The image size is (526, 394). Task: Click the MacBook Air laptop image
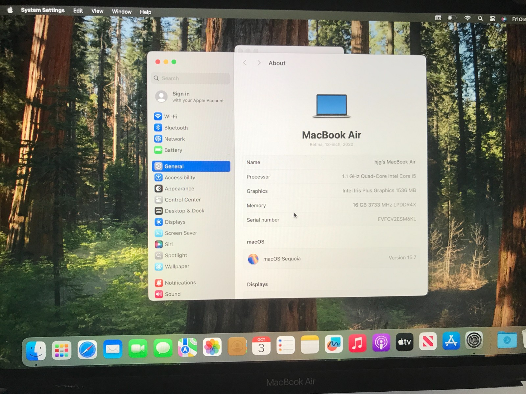tap(331, 106)
